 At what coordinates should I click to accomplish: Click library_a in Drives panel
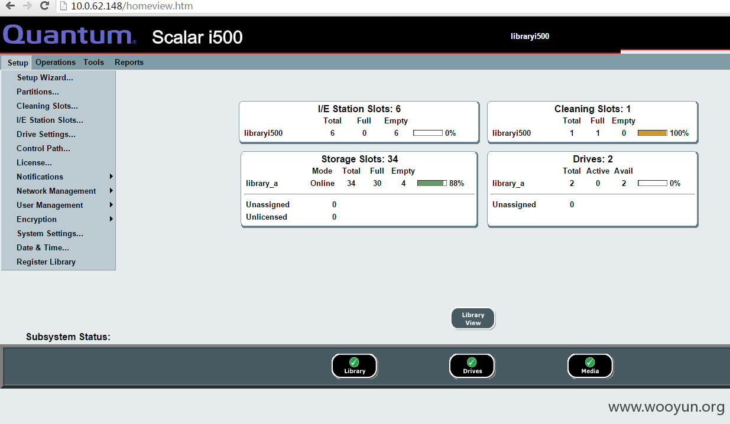[x=508, y=183]
